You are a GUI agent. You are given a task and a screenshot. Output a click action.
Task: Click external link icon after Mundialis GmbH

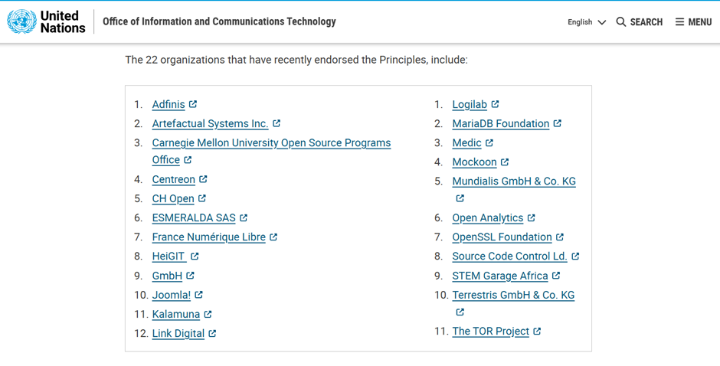[460, 198]
